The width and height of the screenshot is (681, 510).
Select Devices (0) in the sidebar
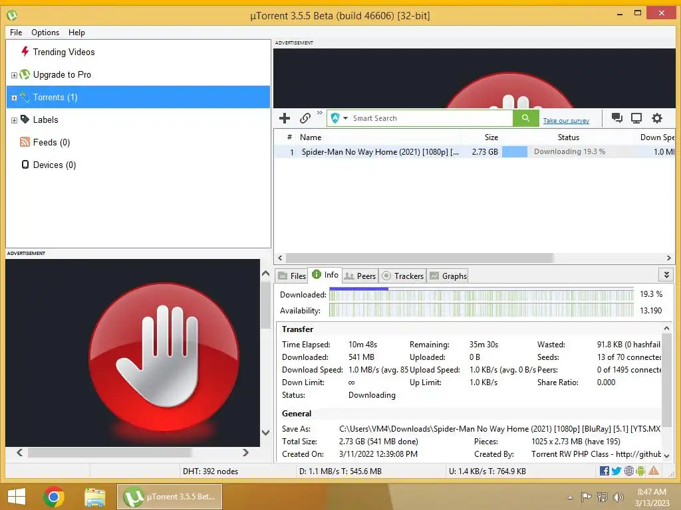point(55,165)
